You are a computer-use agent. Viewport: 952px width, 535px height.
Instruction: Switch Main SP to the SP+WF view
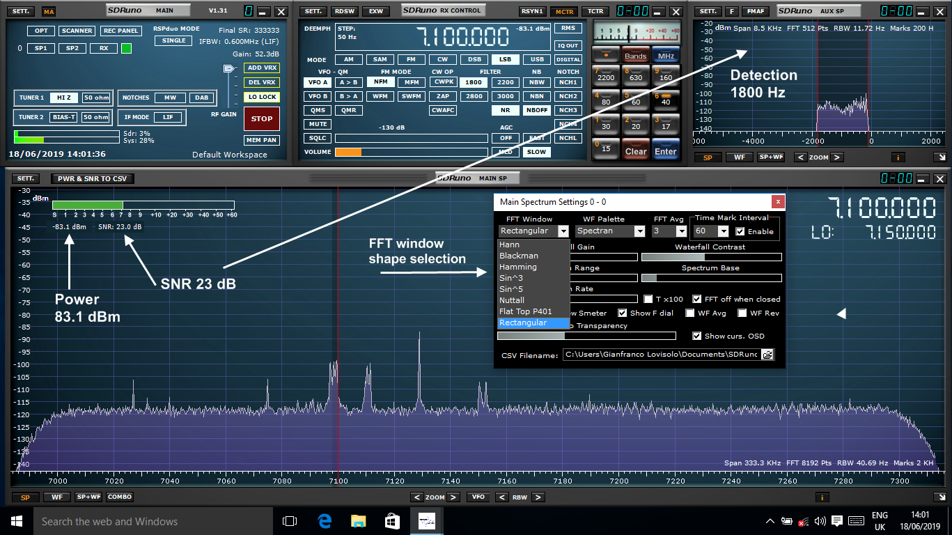click(88, 497)
